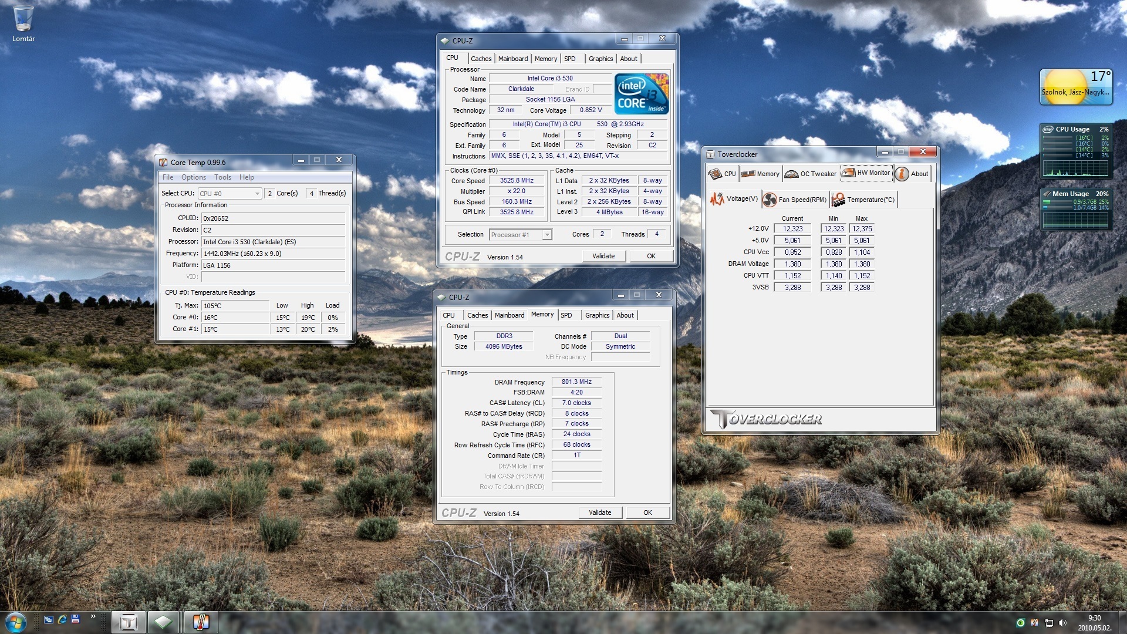Open Core Temp Options menu
This screenshot has height=634, width=1127.
(x=193, y=177)
